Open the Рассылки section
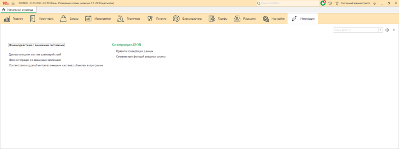 tap(250, 19)
